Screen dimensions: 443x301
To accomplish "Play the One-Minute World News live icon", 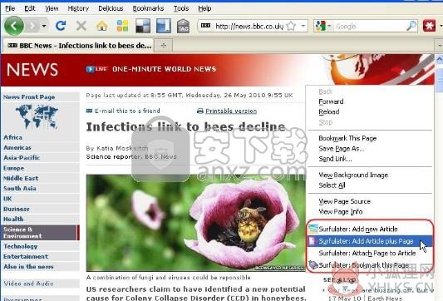I will click(x=96, y=69).
